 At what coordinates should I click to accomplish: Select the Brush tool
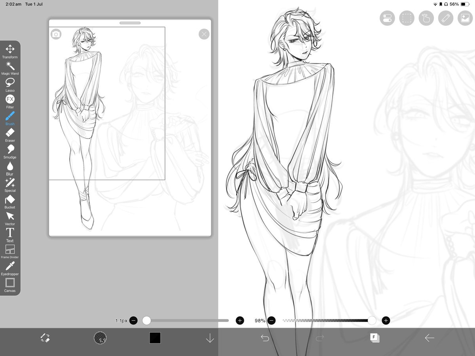[x=10, y=118]
